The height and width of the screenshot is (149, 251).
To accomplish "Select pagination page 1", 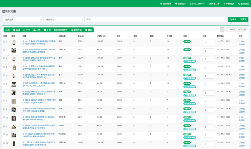I will tap(222, 30).
